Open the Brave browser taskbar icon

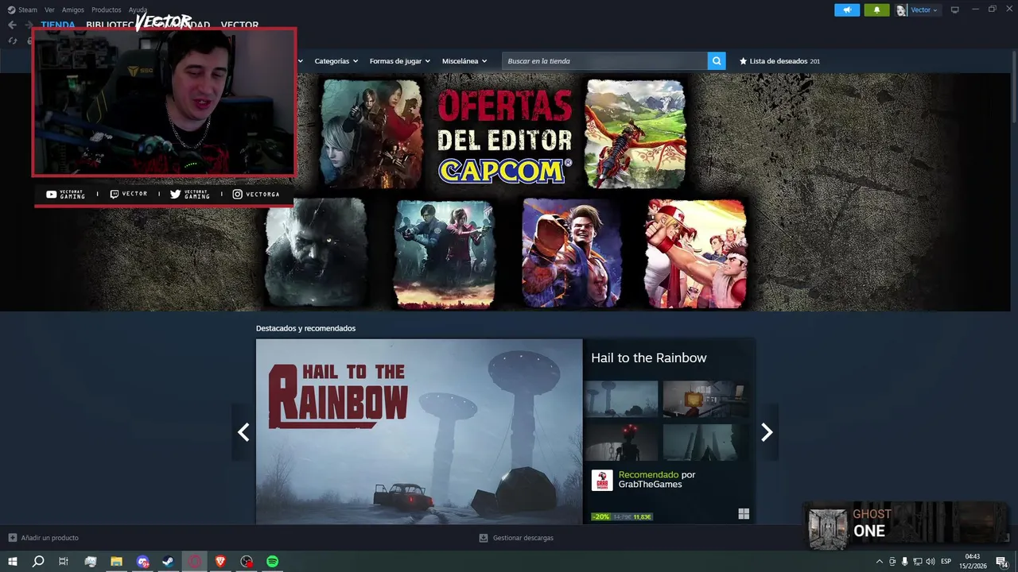[220, 562]
